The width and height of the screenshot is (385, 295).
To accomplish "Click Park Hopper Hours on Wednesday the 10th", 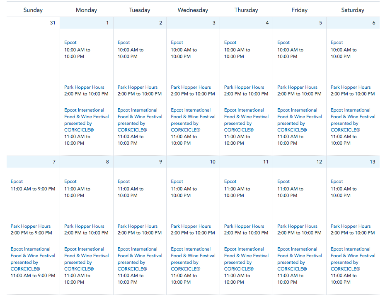I will point(191,226).
